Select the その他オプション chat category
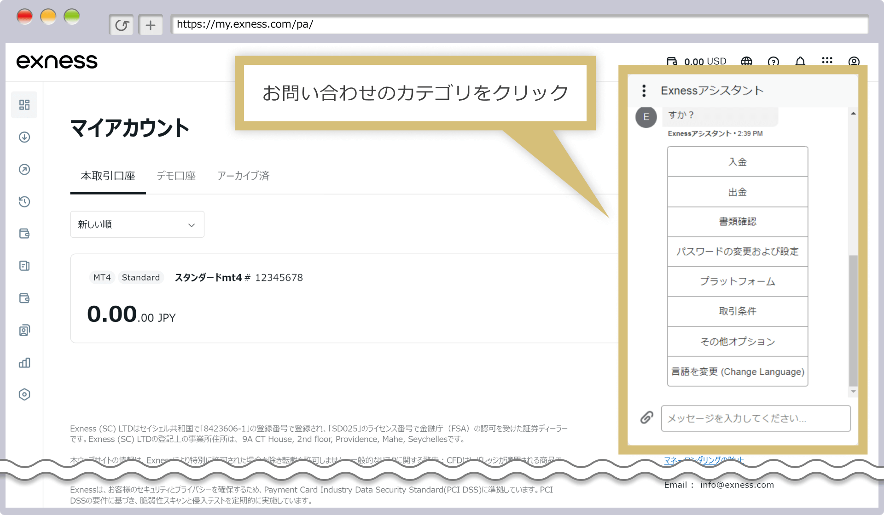Image resolution: width=884 pixels, height=515 pixels. (738, 342)
